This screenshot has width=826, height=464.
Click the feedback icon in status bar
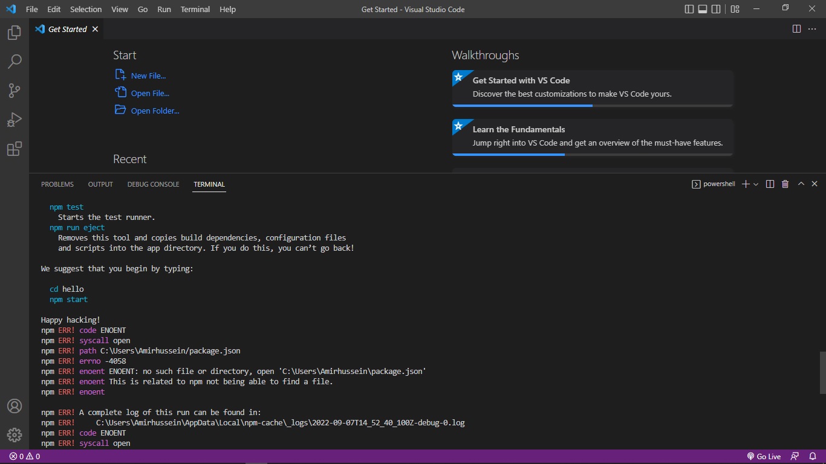click(x=795, y=457)
